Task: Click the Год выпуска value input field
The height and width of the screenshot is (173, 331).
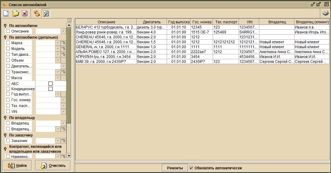Action: pyautogui.click(x=46, y=94)
